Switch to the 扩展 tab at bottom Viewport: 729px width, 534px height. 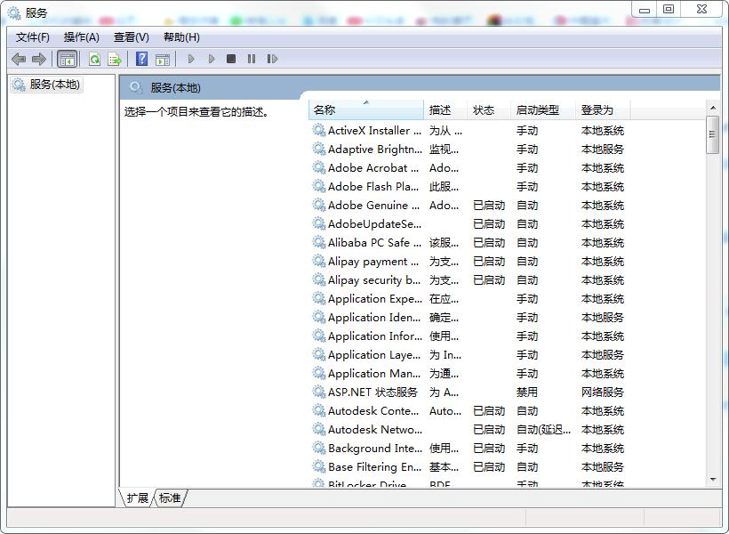tap(138, 498)
